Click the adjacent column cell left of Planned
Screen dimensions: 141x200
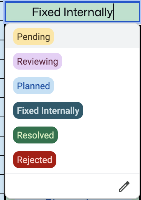[2, 88]
